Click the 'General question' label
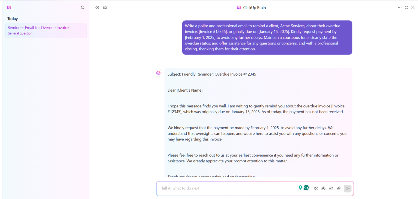 coord(20,33)
